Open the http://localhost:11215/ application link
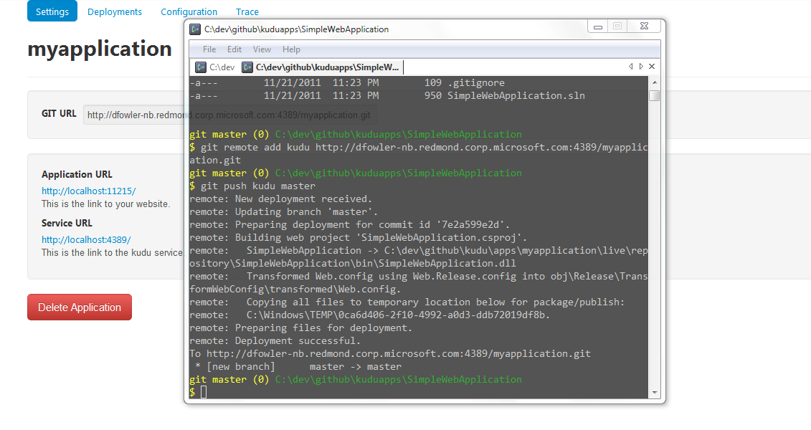This screenshot has height=430, width=811. (x=88, y=191)
